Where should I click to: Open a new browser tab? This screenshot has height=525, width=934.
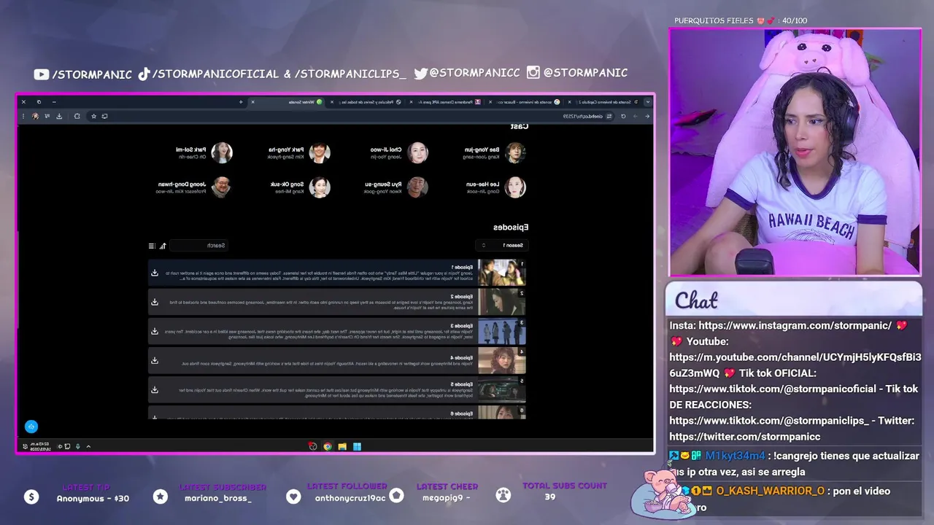[x=241, y=102]
